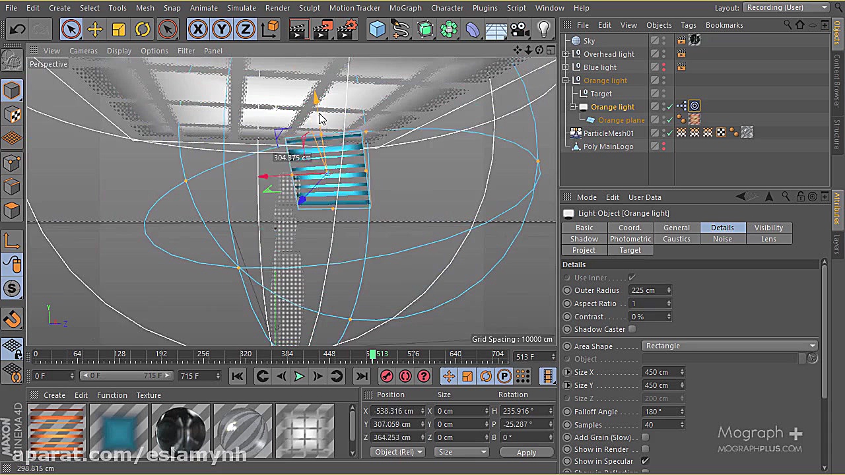Open the Recording (User) layout dropdown
Image resolution: width=845 pixels, height=475 pixels.
tap(786, 7)
